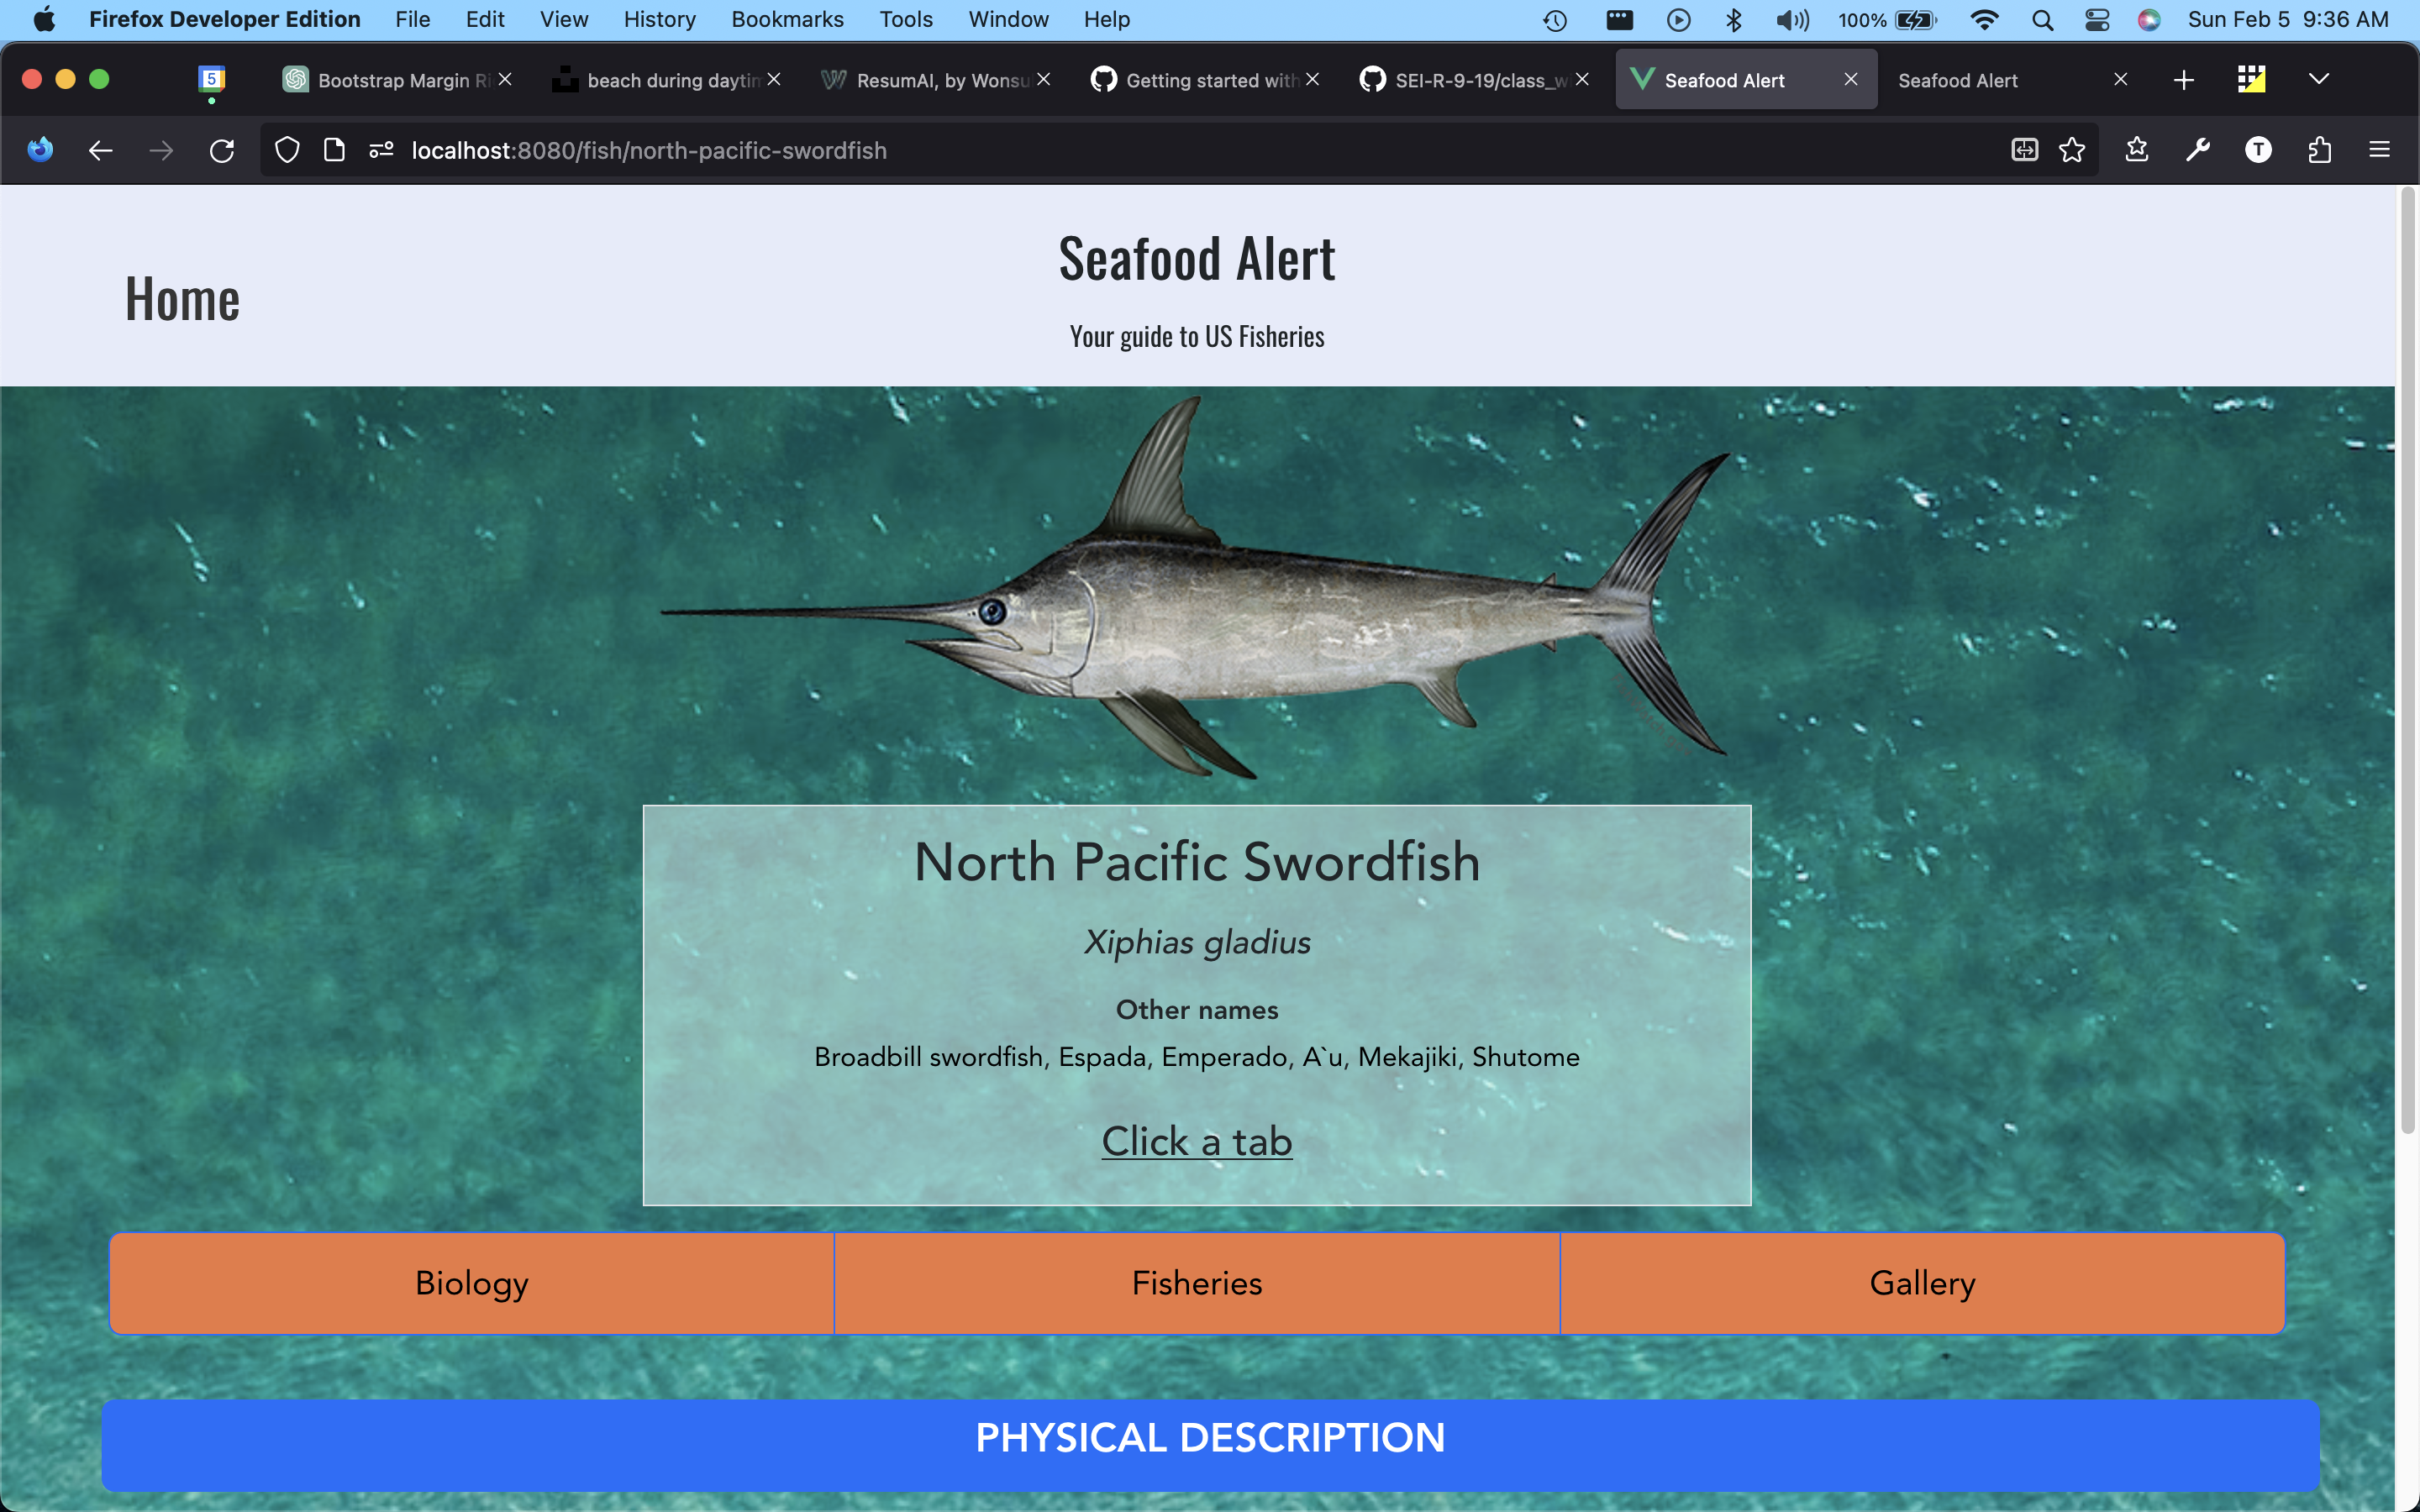Go back with the back arrow
This screenshot has height=1512, width=2420.
[x=100, y=151]
